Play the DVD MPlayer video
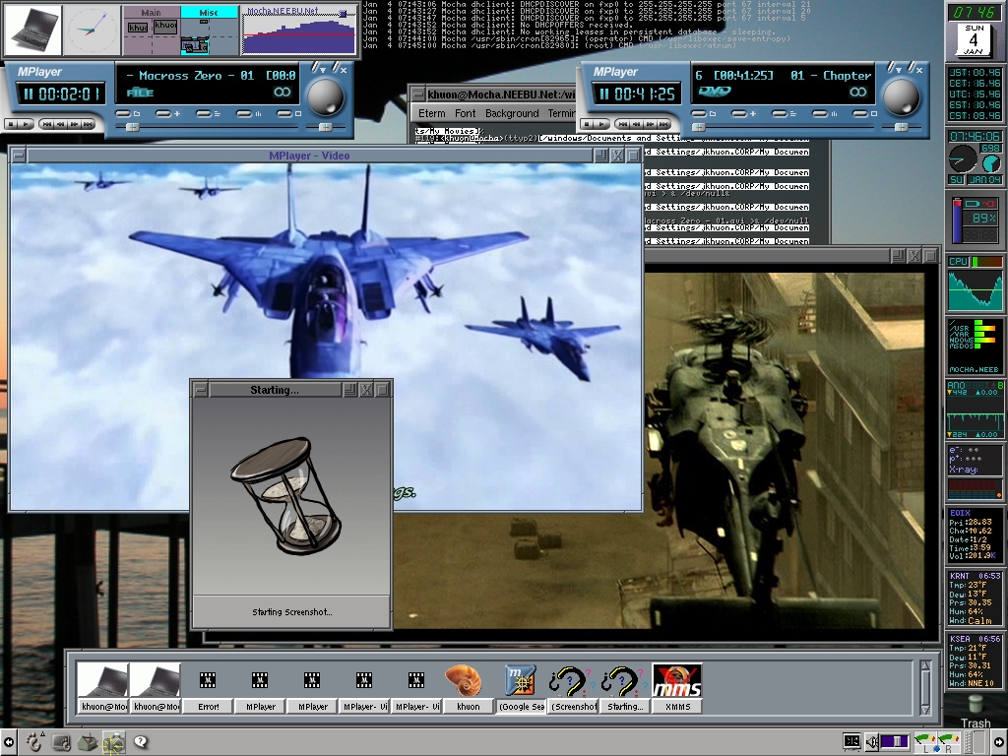The width and height of the screenshot is (1008, 756). pos(599,124)
